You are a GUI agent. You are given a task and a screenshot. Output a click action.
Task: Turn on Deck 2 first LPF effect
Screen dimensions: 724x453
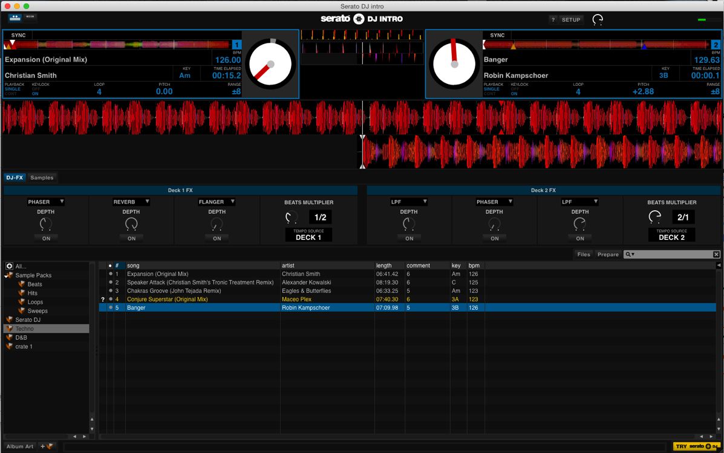(409, 238)
